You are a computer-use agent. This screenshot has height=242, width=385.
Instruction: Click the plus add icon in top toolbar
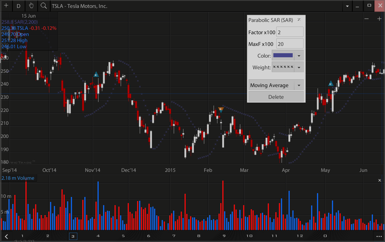[x=6, y=6]
